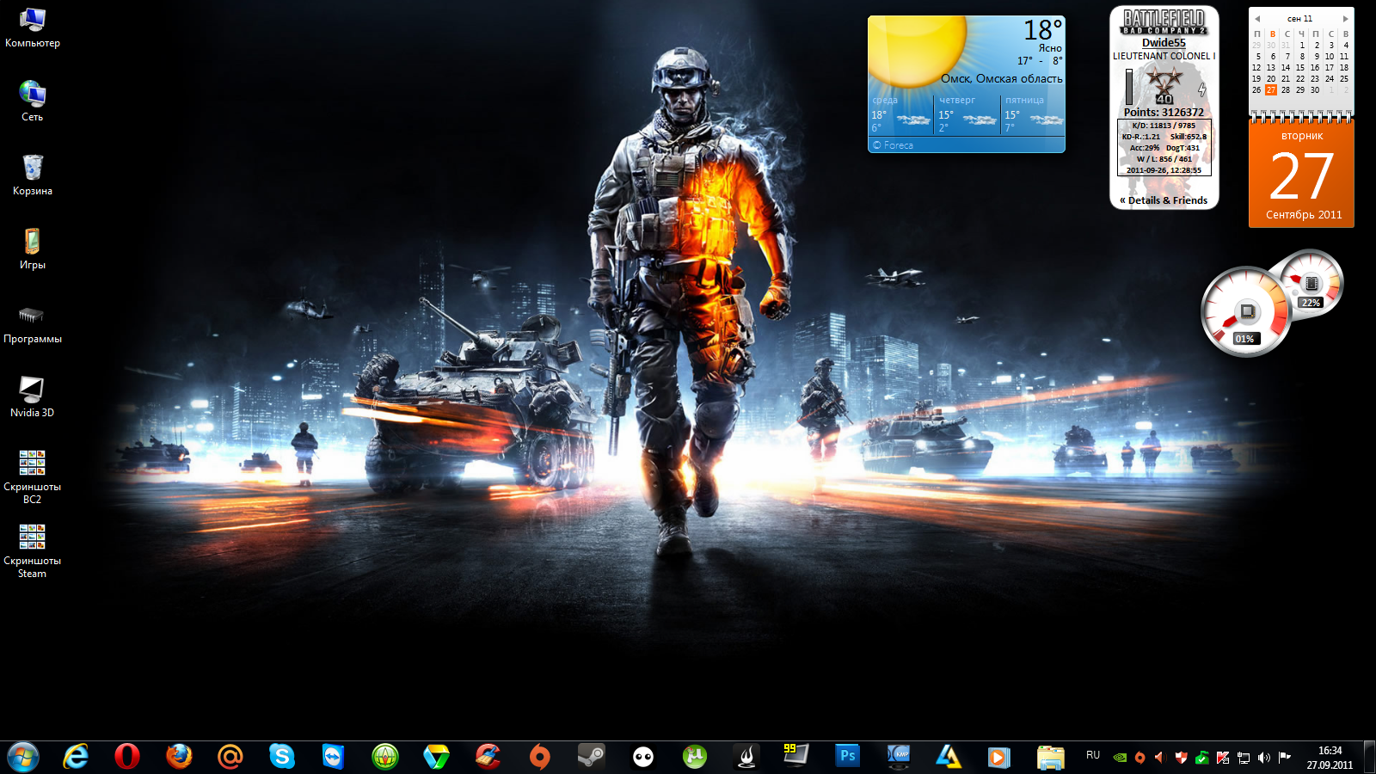Click the сен 11 calendar month header
The height and width of the screenshot is (774, 1376).
pyautogui.click(x=1300, y=19)
